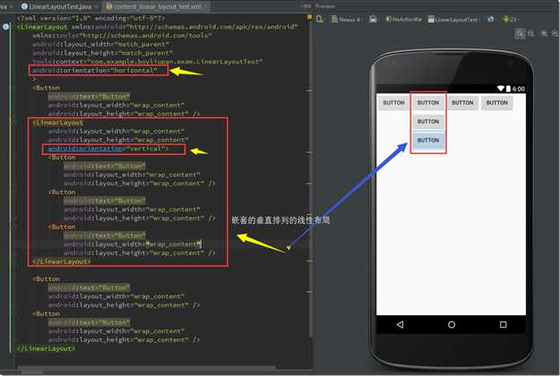Open the hidden editor tabs list
This screenshot has width=560, height=376.
[x=306, y=6]
